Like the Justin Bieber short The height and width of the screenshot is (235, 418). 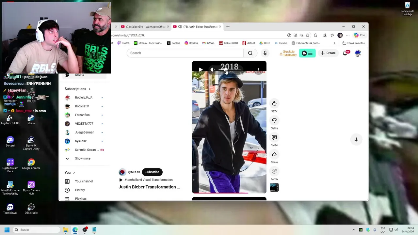tap(274, 103)
